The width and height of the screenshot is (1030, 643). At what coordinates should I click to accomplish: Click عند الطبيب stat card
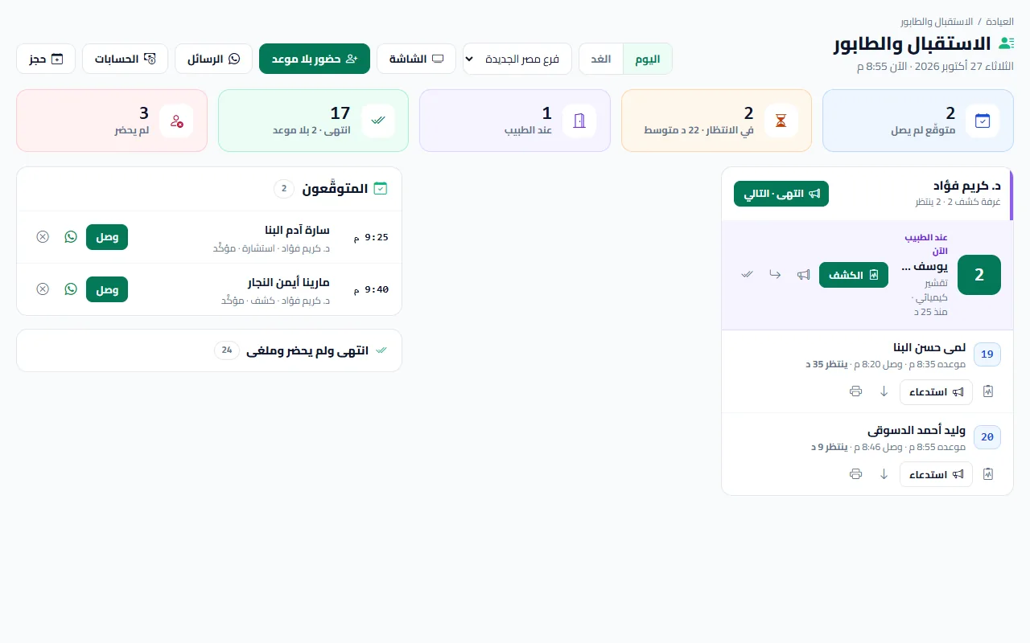pyautogui.click(x=515, y=121)
